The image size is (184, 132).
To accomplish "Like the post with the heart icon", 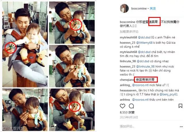I will [x=122, y=106].
